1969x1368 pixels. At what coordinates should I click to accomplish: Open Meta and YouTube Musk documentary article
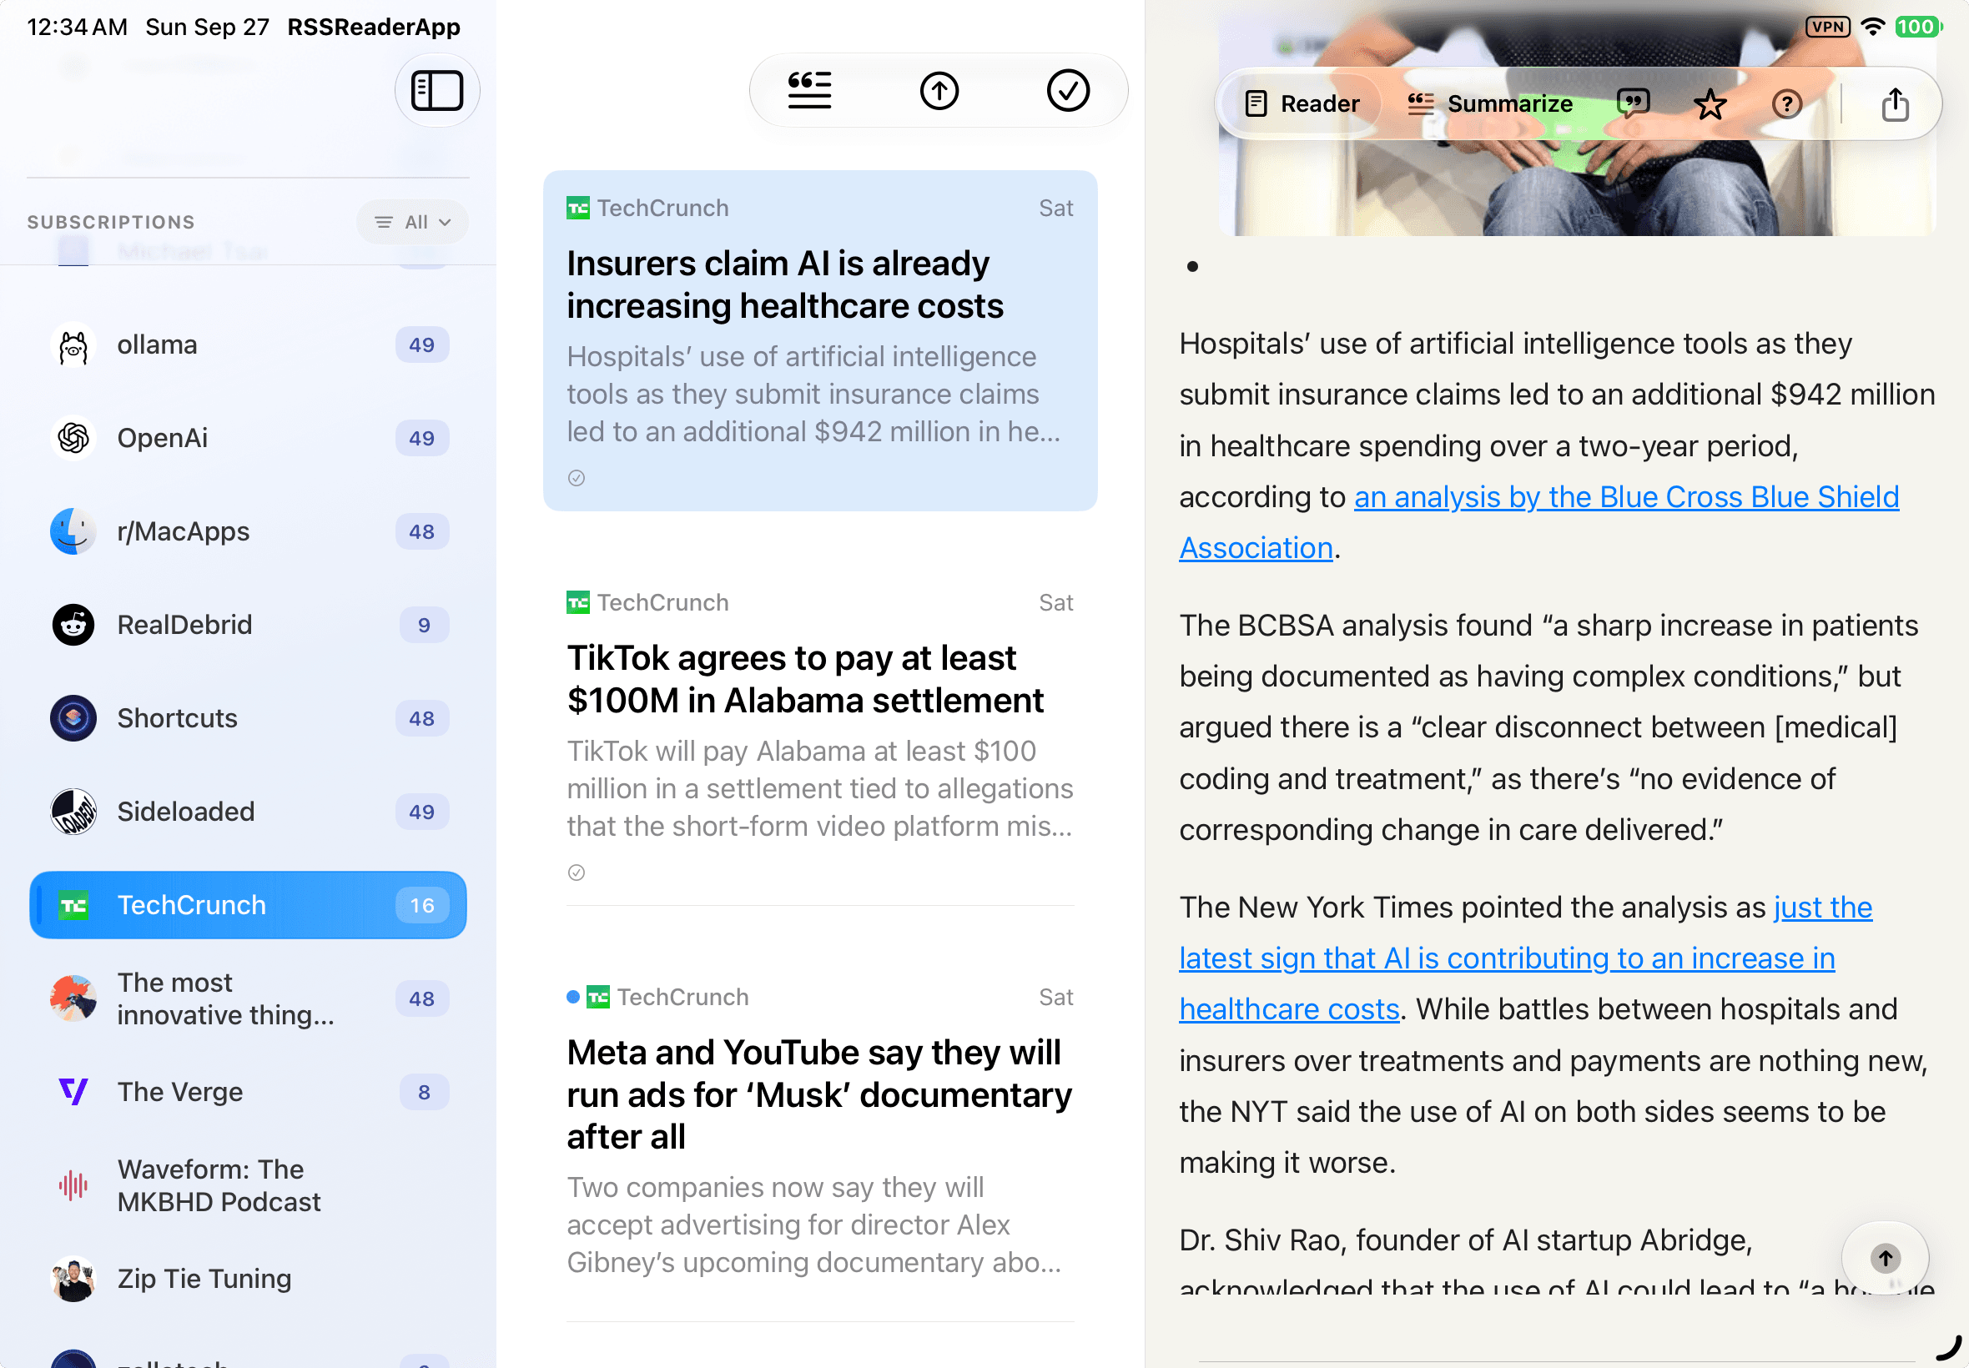click(x=820, y=1140)
